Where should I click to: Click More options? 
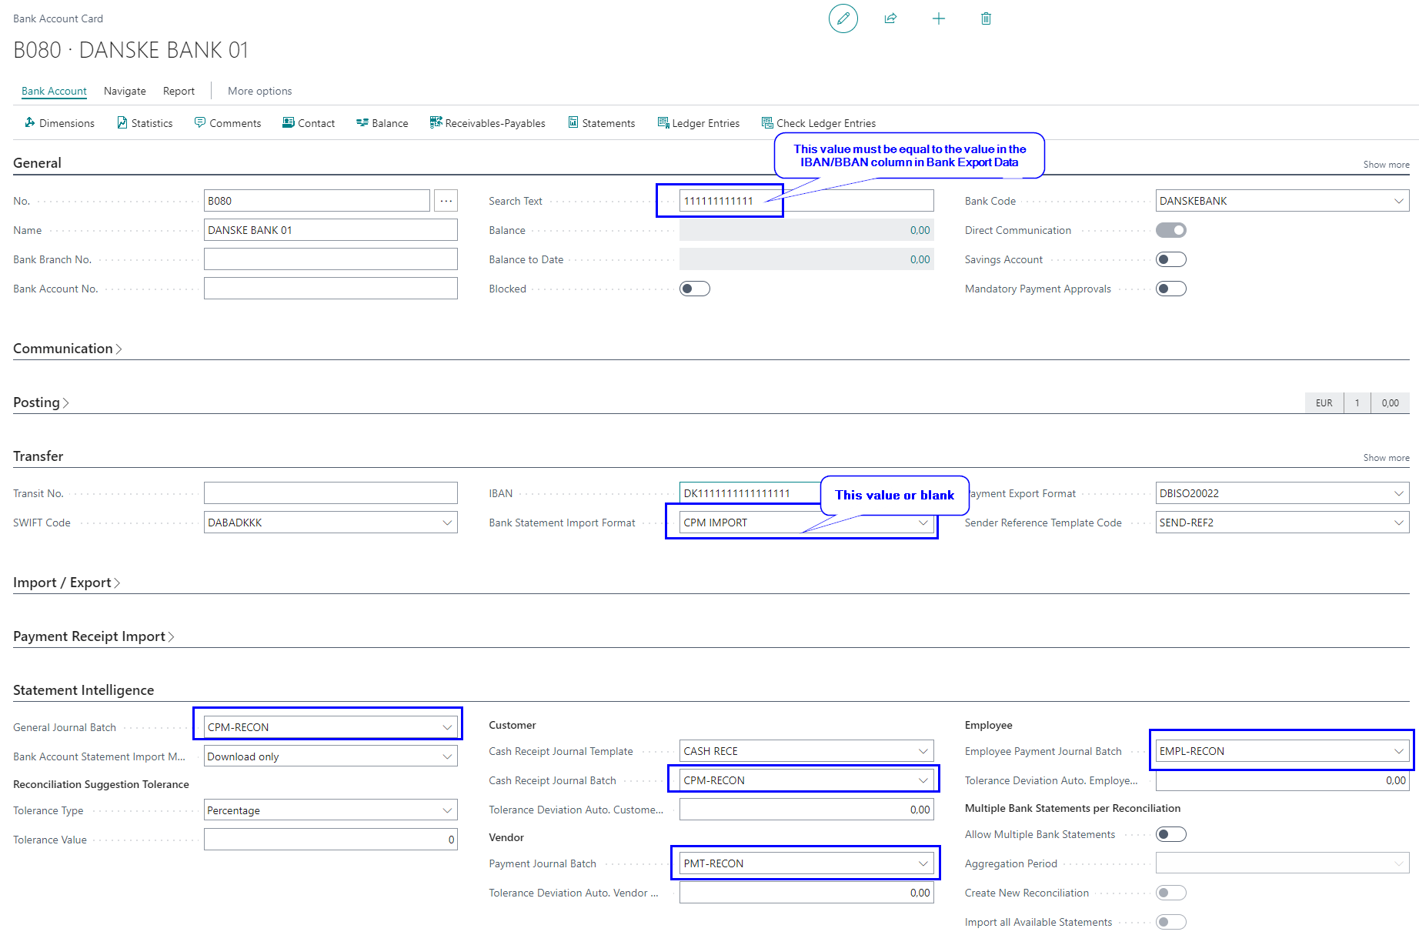click(259, 91)
